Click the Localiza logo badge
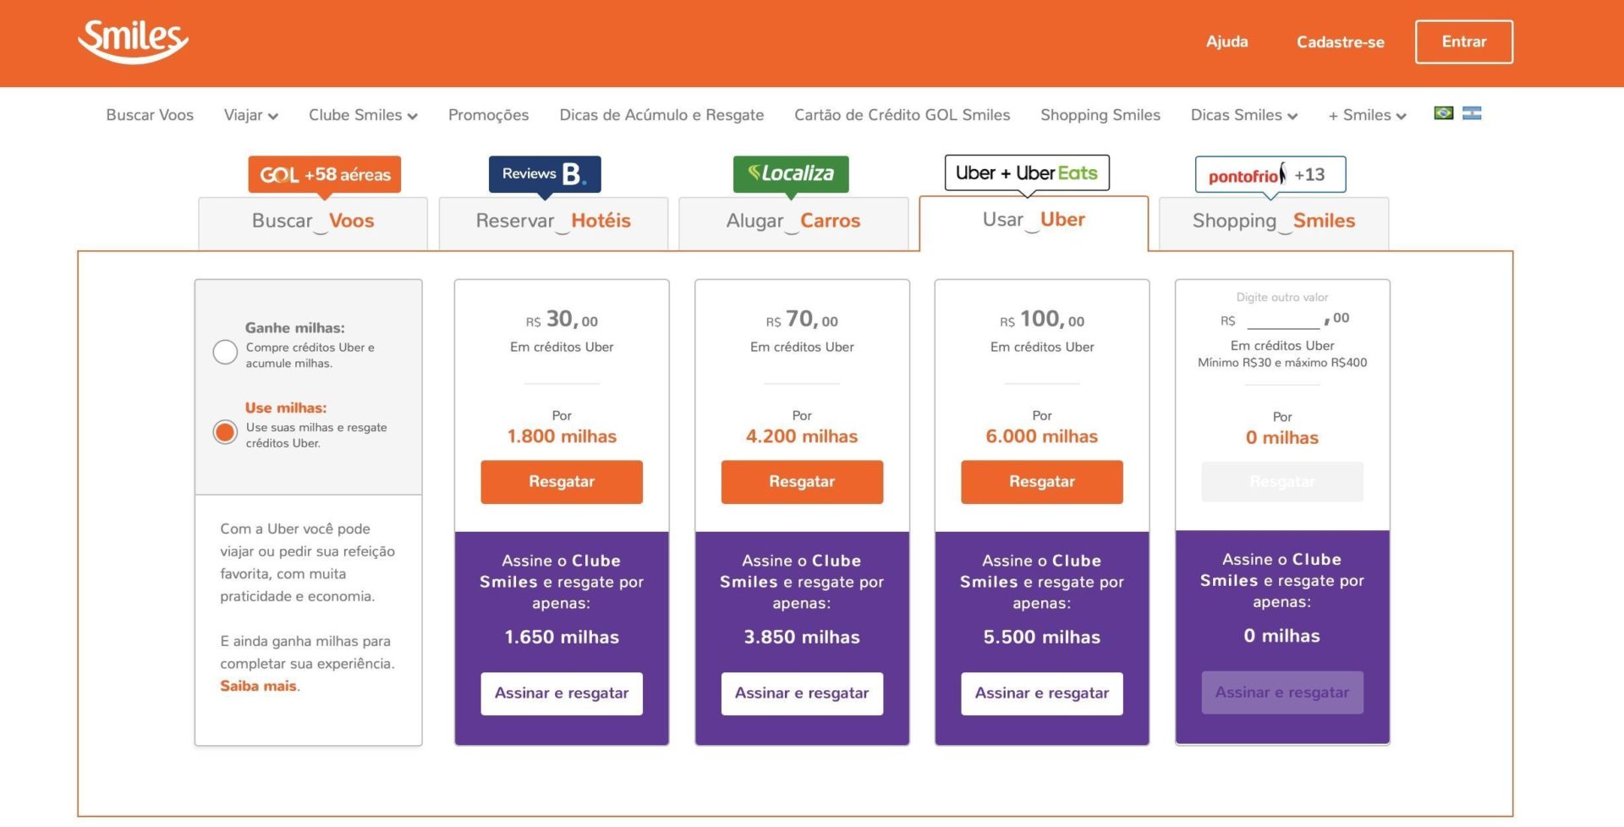Image resolution: width=1624 pixels, height=827 pixels. [791, 173]
